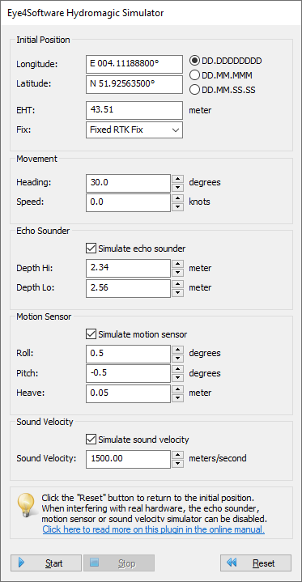
Task: Raise Sound Velocity with up spinner arrow
Action: pyautogui.click(x=178, y=454)
